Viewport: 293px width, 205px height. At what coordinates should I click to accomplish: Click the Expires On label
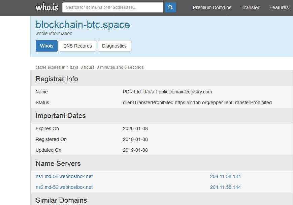click(x=47, y=128)
